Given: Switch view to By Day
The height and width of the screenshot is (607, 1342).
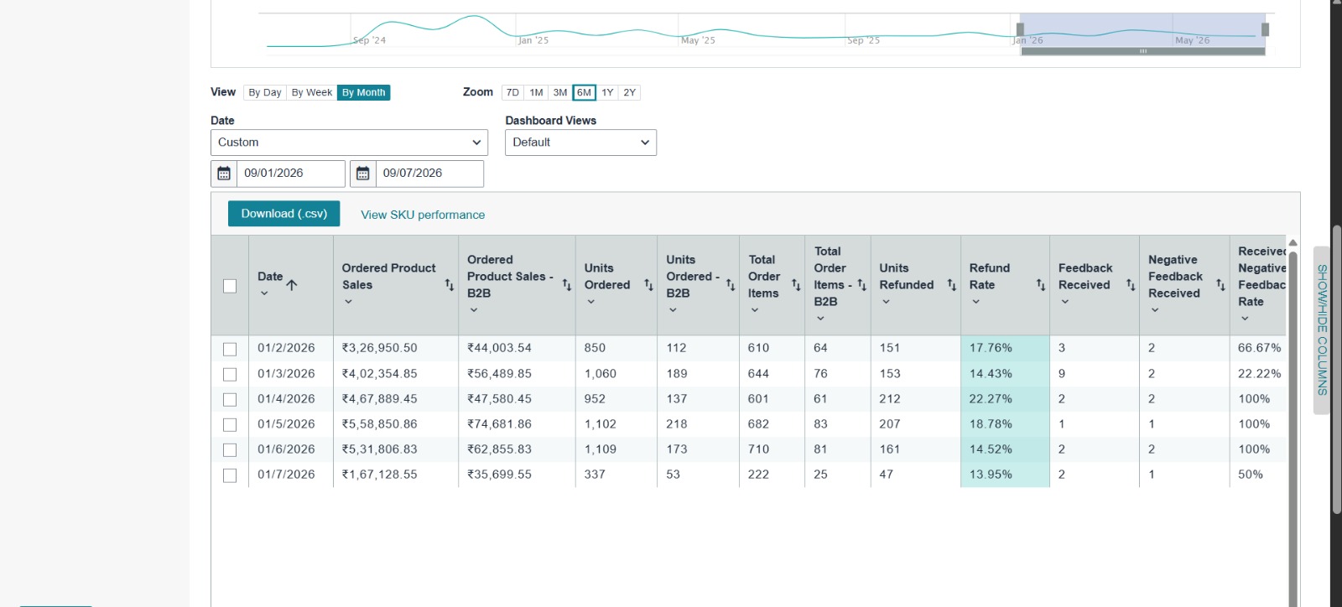Looking at the screenshot, I should tap(265, 93).
